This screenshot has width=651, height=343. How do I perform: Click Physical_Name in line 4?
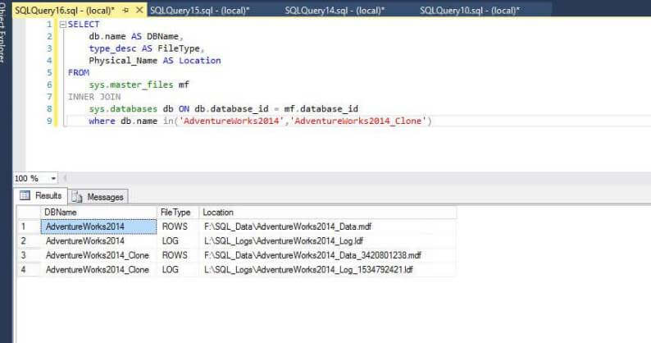click(x=123, y=61)
